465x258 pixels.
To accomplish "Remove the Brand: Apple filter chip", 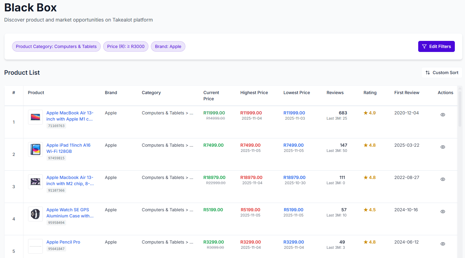I will click(x=168, y=46).
